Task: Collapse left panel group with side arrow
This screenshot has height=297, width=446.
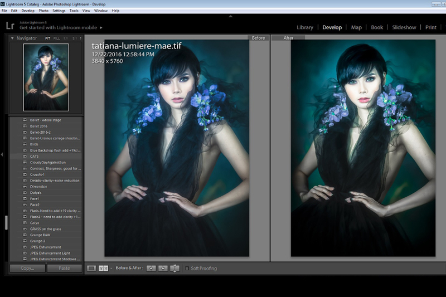Action: [x=2, y=154]
